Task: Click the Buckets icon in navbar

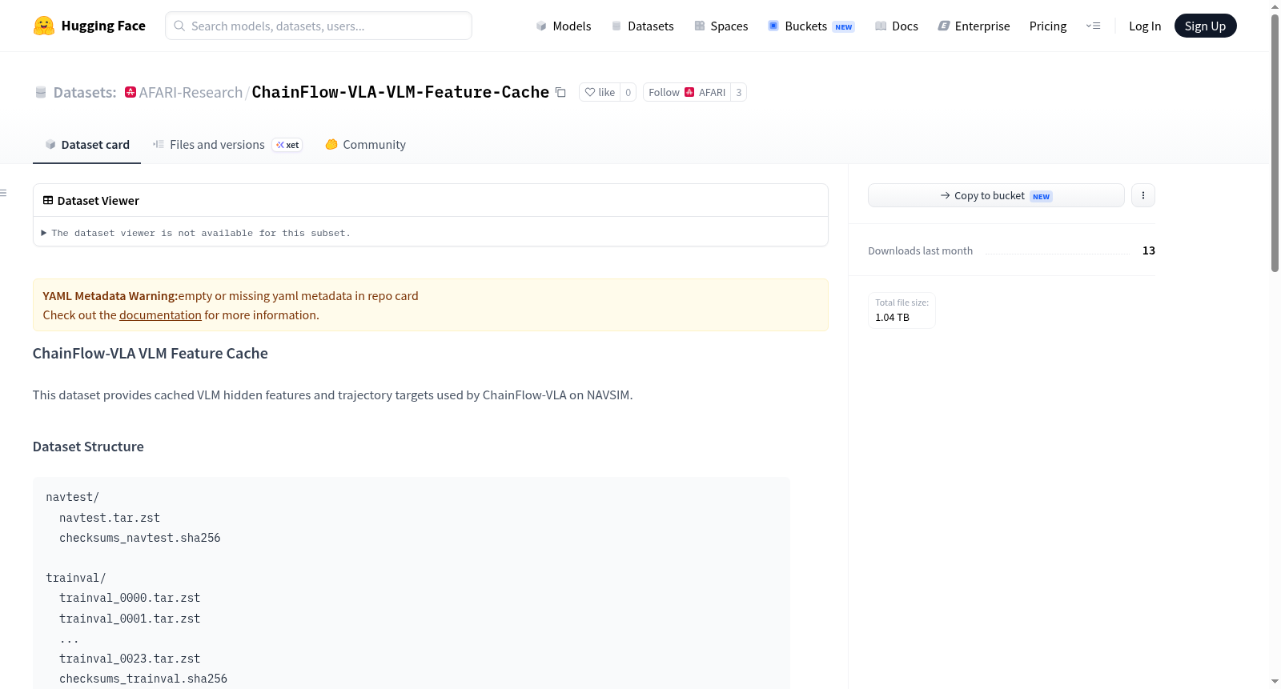Action: tap(773, 26)
